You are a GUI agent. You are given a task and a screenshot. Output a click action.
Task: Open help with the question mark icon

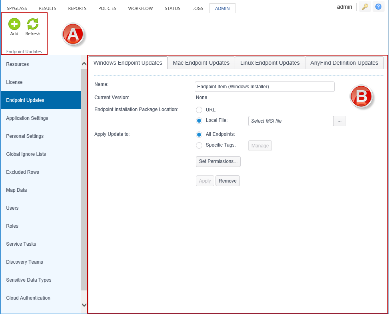pyautogui.click(x=378, y=7)
